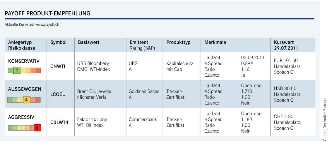Select the CBLWT4 symbol
Viewport: 332px width, 148px height.
pos(59,122)
